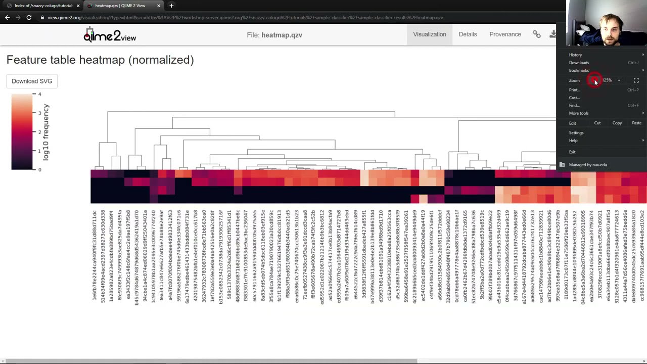Click the shareable link icon
This screenshot has height=364, width=647.
[537, 34]
